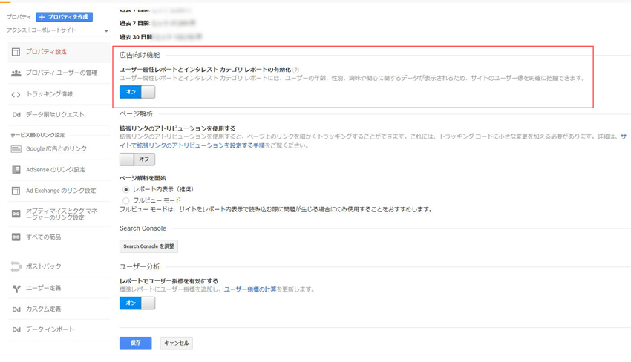Click the オプティマイズとタグ マネージャー link icon
631x362 pixels.
pos(16,214)
